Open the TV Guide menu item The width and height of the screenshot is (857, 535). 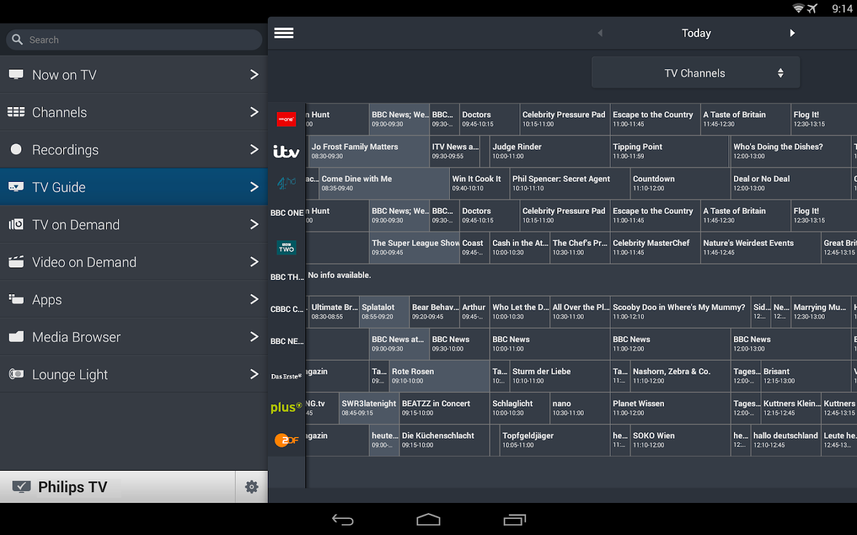coord(134,187)
